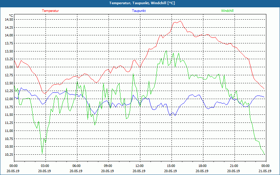Click the 20.05.19 date under 15:00

click(x=170, y=171)
